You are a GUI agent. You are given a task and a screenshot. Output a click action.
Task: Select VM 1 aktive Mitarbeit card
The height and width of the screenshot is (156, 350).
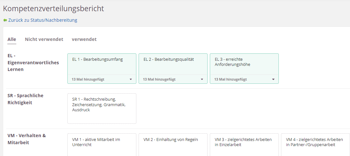tap(102, 144)
